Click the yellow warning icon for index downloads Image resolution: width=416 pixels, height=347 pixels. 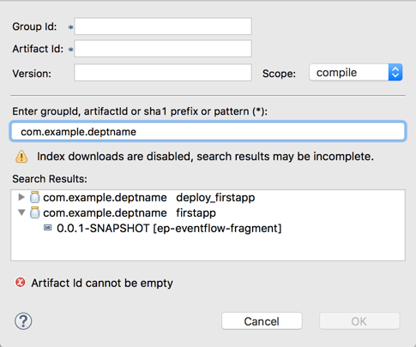[21, 157]
